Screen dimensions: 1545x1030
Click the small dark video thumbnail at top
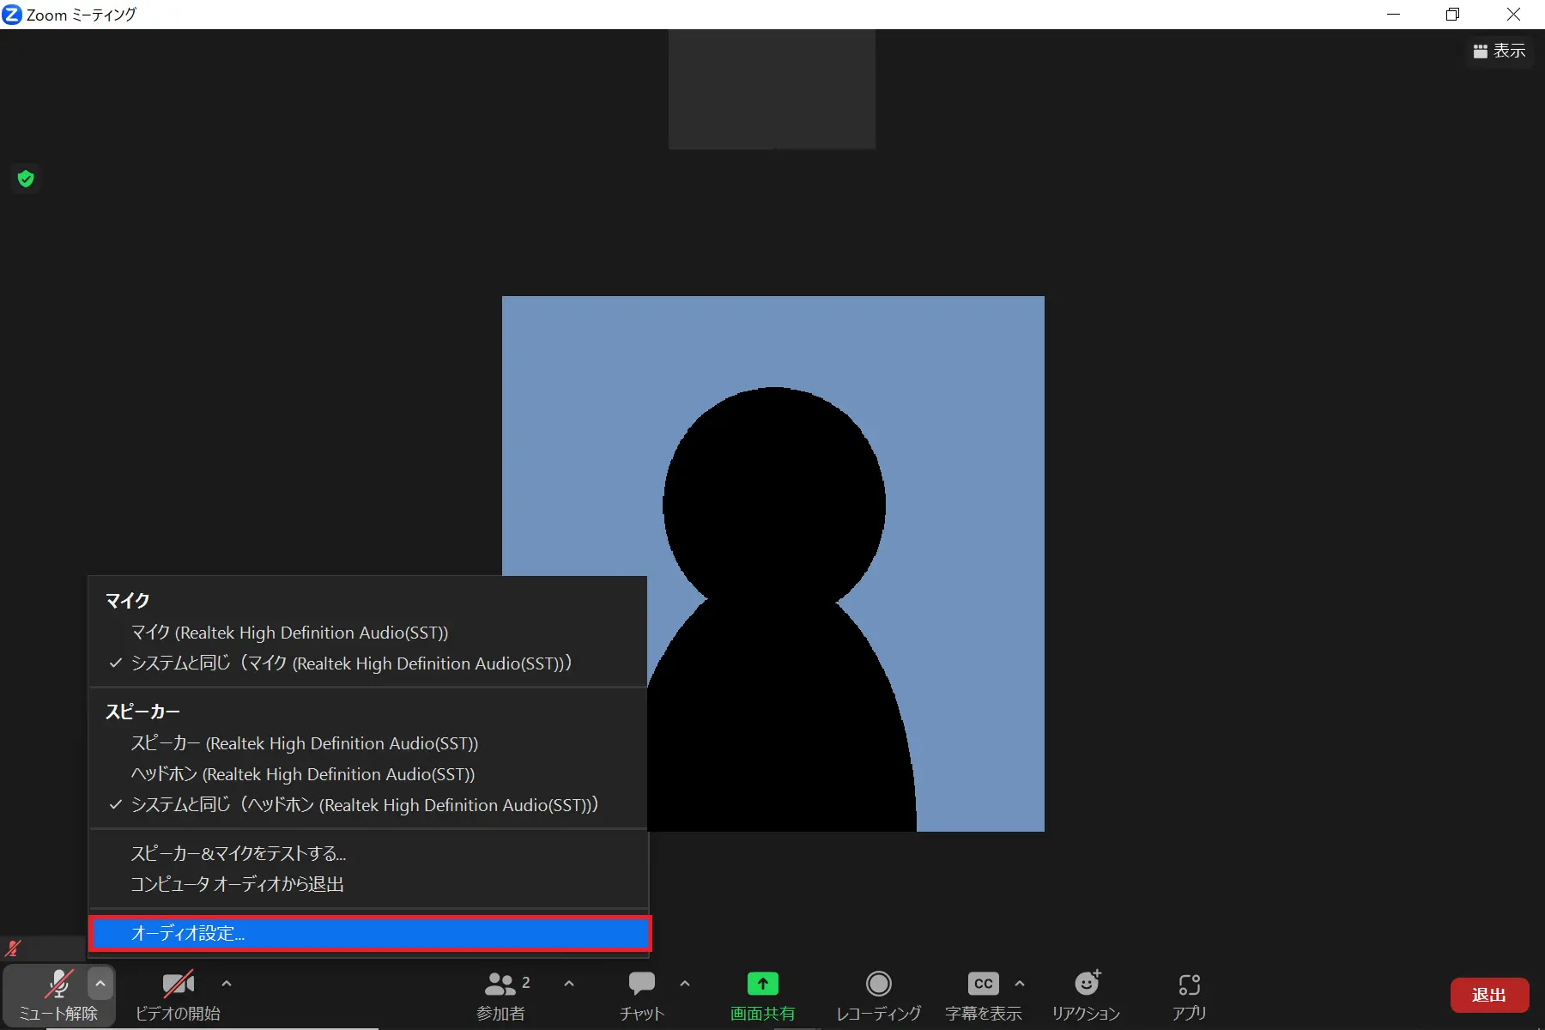[x=772, y=89]
